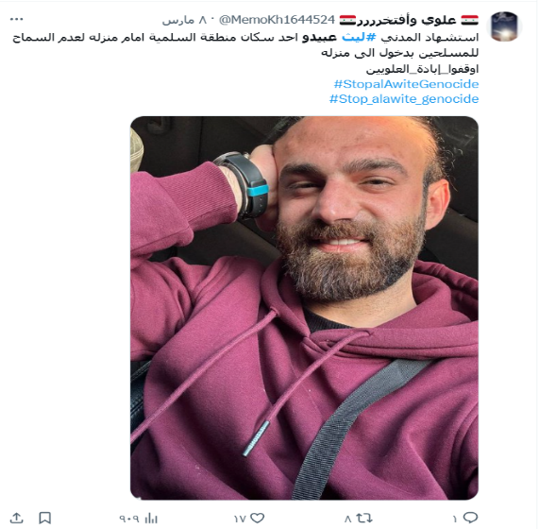Viewport: 539px width, 529px height.
Task: Like the post with heart icon
Action: pyautogui.click(x=258, y=518)
